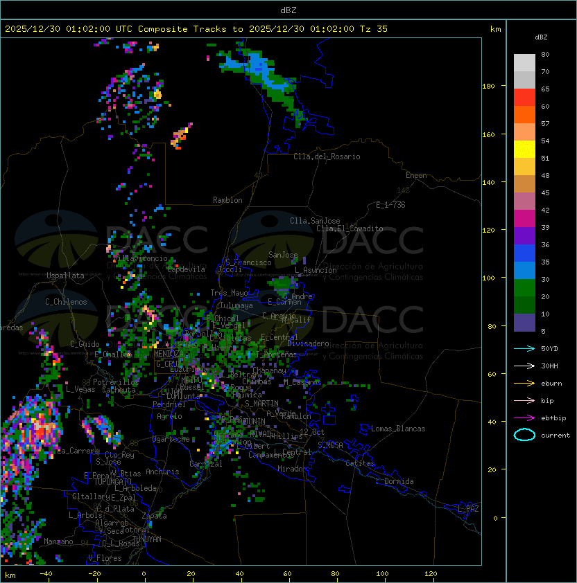Click the 'eb+bip' legend label
Viewport: 577px width, 583px height.
coord(553,418)
